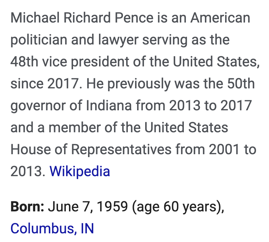Click the text '50th' in the description
The height and width of the screenshot is (242, 269).
(241, 83)
